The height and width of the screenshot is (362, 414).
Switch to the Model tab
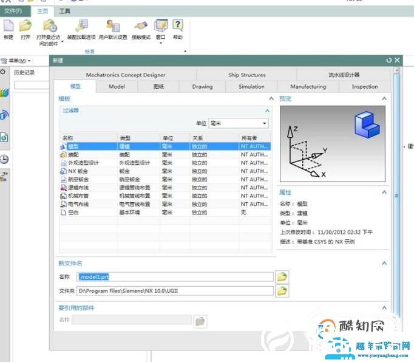(117, 87)
